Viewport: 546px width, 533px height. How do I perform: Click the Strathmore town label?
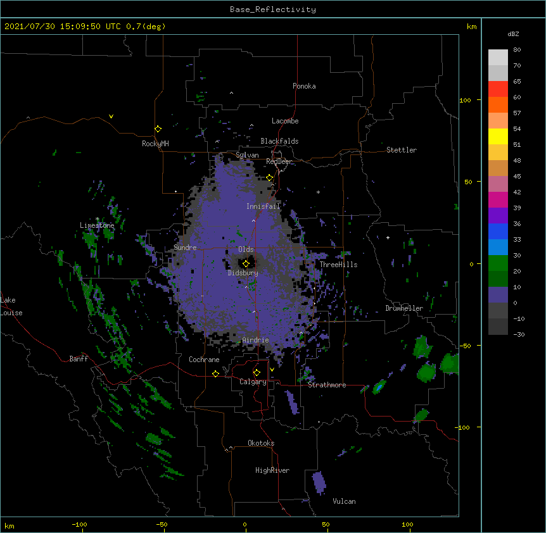327,385
